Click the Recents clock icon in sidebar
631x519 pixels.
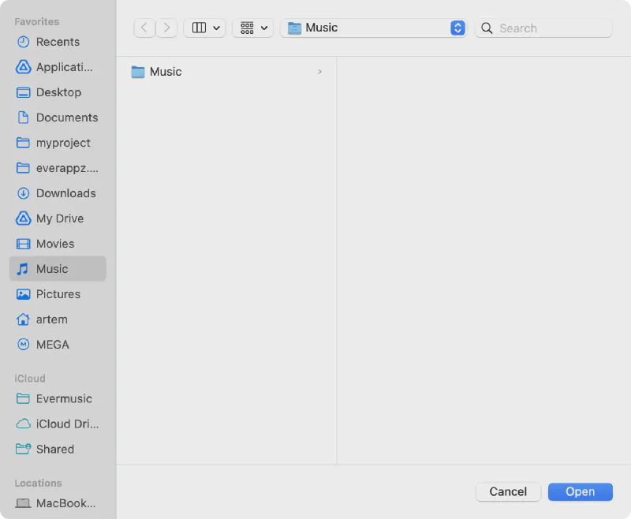point(23,42)
